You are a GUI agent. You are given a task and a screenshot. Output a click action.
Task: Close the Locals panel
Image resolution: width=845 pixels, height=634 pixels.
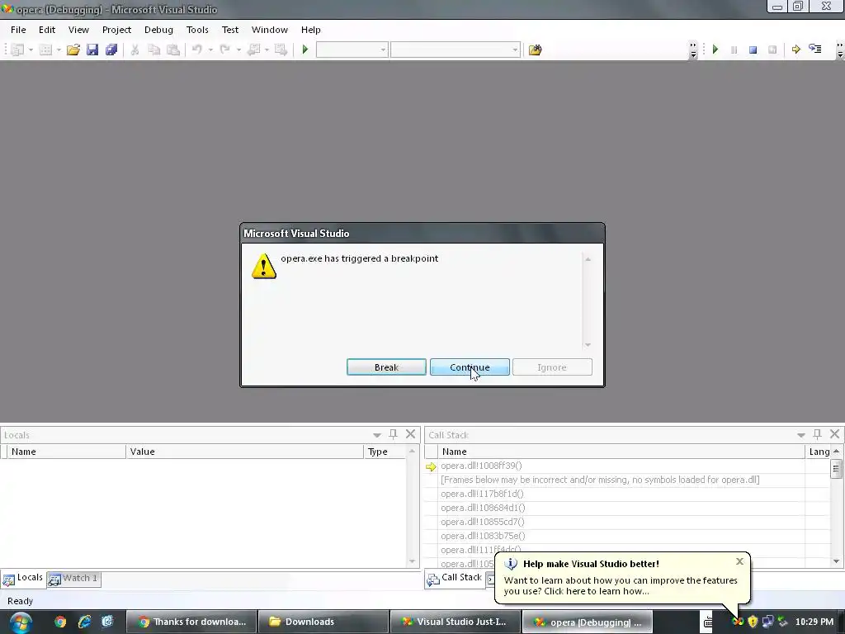411,434
